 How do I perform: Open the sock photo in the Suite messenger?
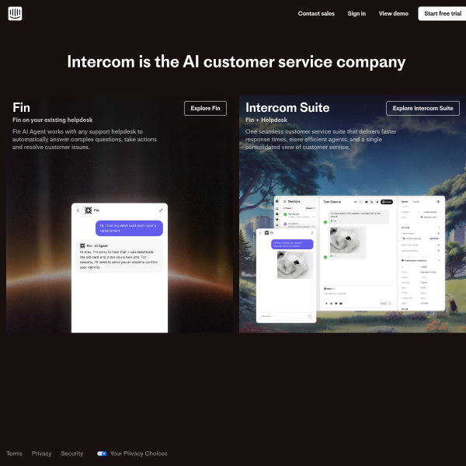click(x=295, y=265)
